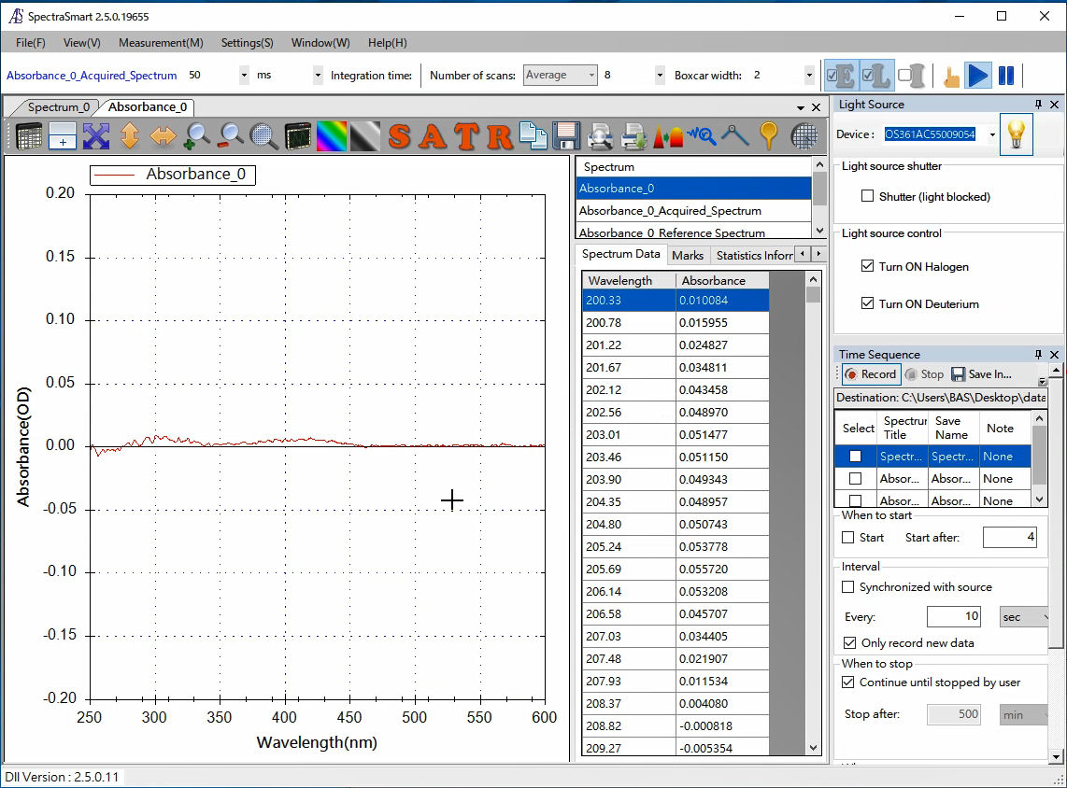Click the zoom in magnifier icon
The height and width of the screenshot is (788, 1067).
(196, 136)
